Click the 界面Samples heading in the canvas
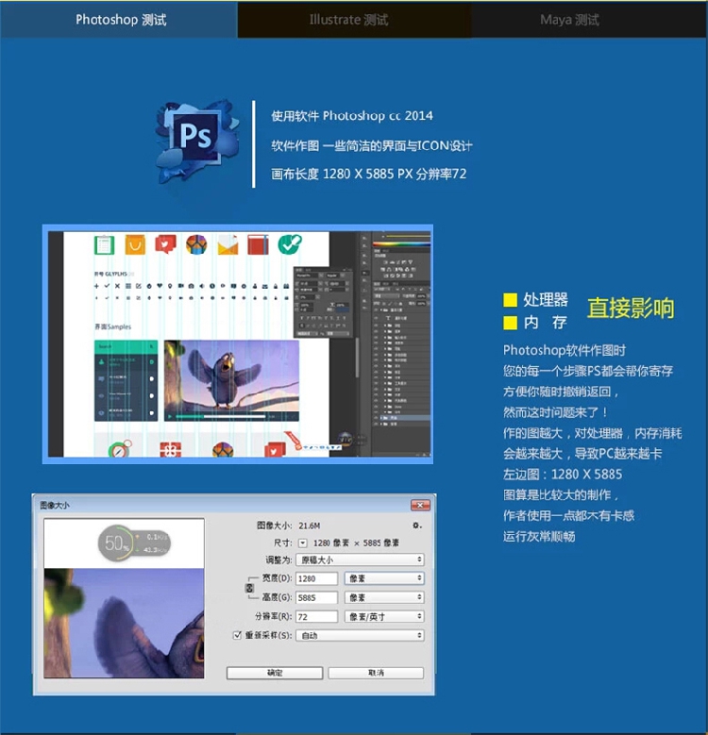708x735 pixels. (x=113, y=326)
